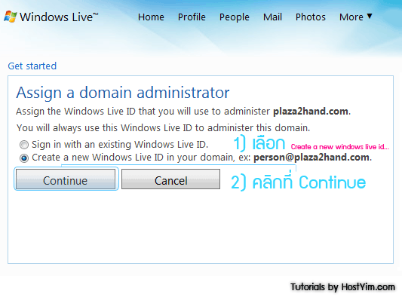The height and width of the screenshot is (297, 402).
Task: Click the Cancel button
Action: 170,179
